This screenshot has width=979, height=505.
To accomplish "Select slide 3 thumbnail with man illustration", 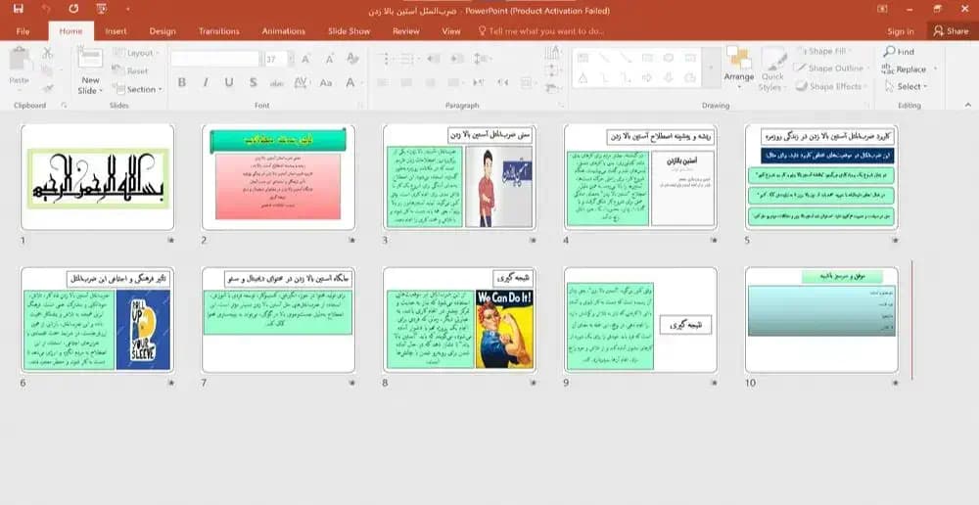I will 459,177.
